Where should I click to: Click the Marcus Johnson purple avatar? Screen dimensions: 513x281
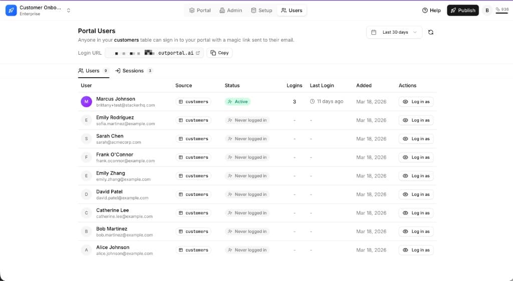pyautogui.click(x=86, y=101)
